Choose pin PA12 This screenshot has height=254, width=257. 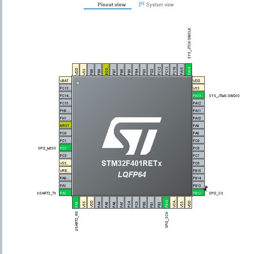198,103
